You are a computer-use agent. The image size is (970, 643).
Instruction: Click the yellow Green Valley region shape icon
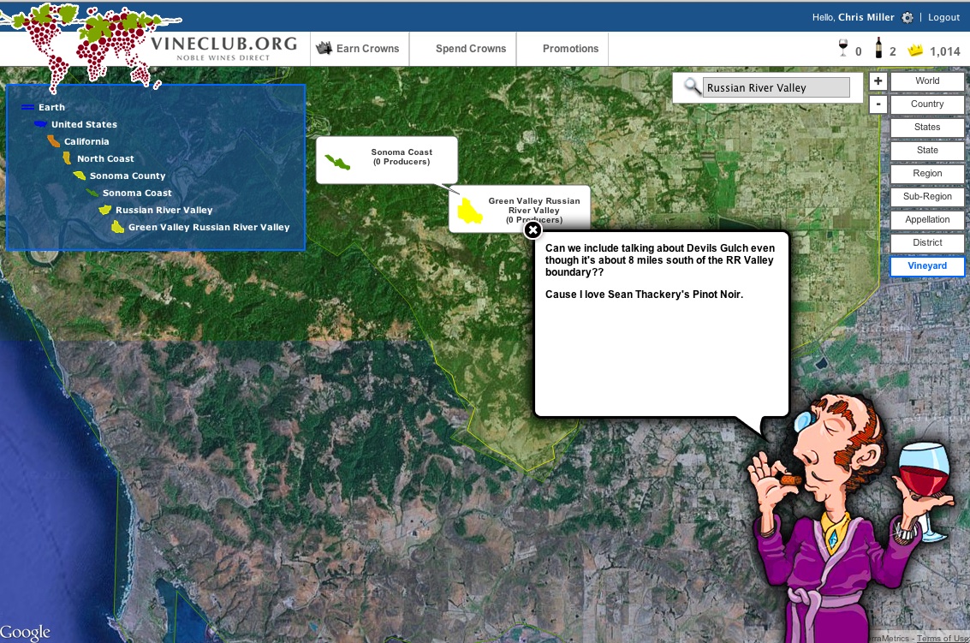[470, 210]
